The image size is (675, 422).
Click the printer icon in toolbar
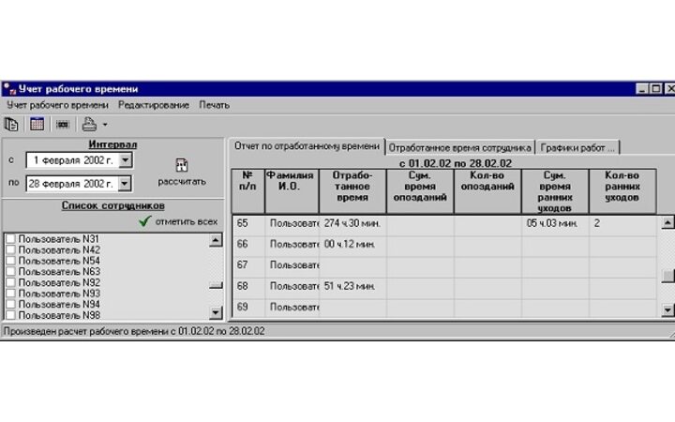click(x=88, y=124)
